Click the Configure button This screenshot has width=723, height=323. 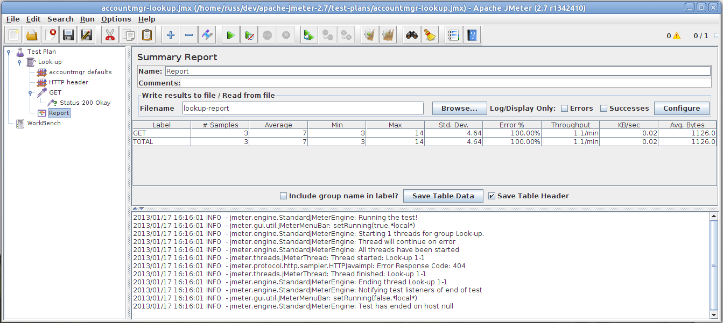[x=682, y=109]
